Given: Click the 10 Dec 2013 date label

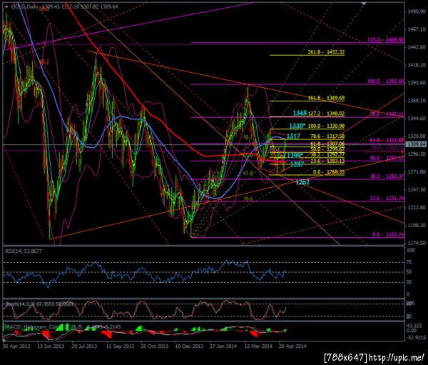Looking at the screenshot, I should (x=189, y=346).
